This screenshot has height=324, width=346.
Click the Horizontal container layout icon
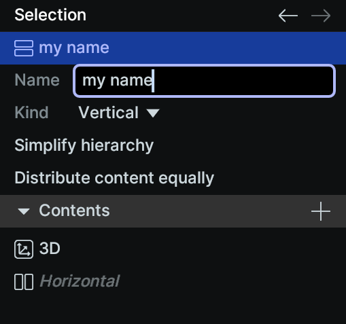click(x=24, y=282)
